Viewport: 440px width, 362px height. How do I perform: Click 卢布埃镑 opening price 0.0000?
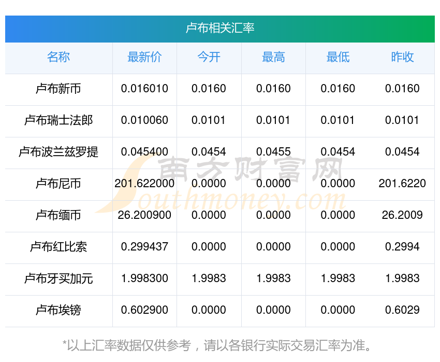click(x=209, y=310)
